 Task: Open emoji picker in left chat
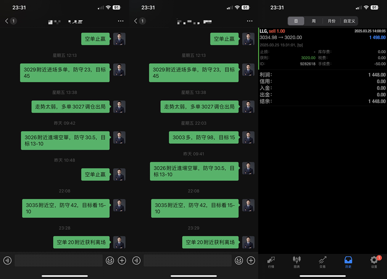[x=110, y=260]
